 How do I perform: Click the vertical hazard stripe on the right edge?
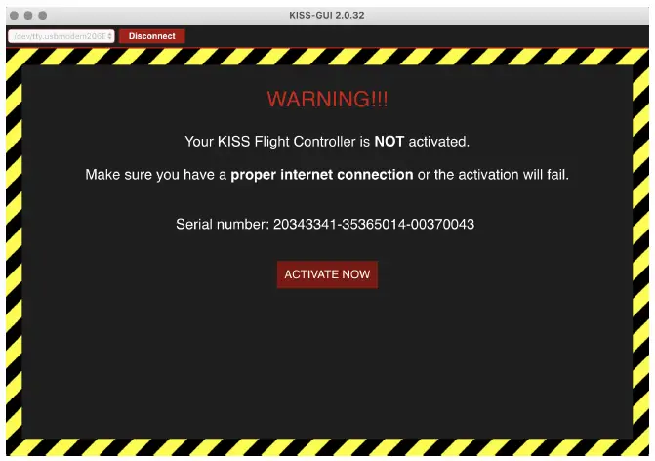tap(640, 252)
